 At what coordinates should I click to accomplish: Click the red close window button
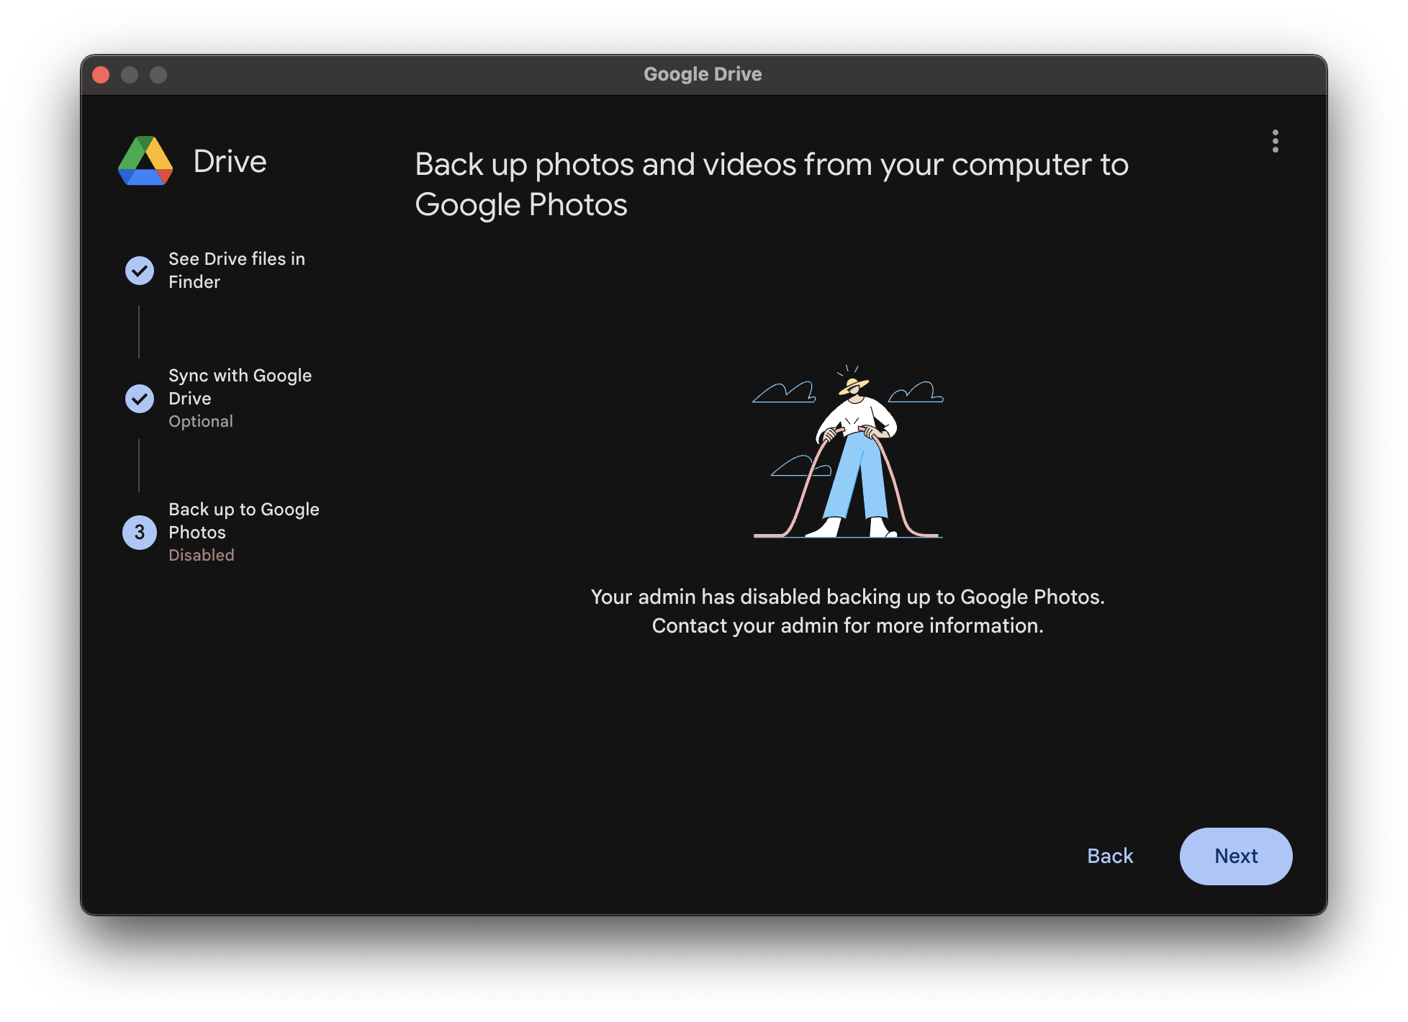click(101, 75)
